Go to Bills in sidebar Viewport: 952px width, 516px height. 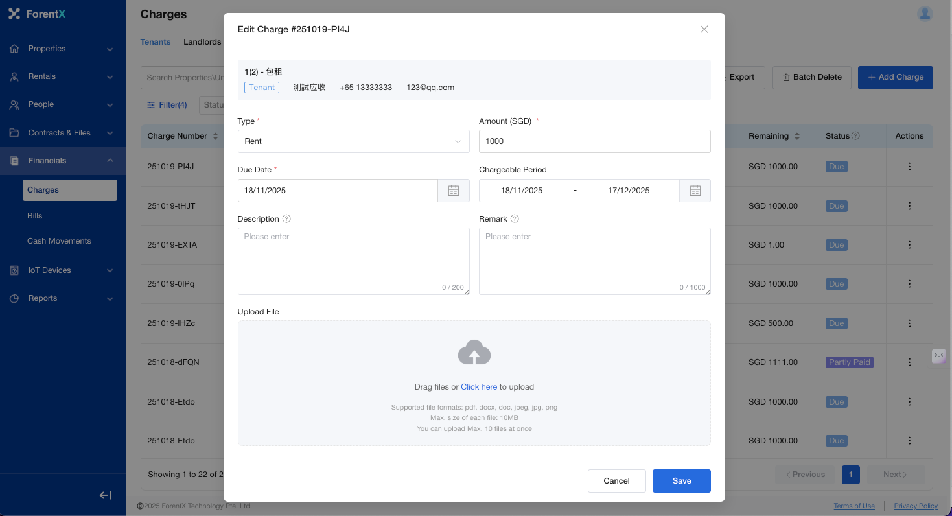pyautogui.click(x=35, y=216)
